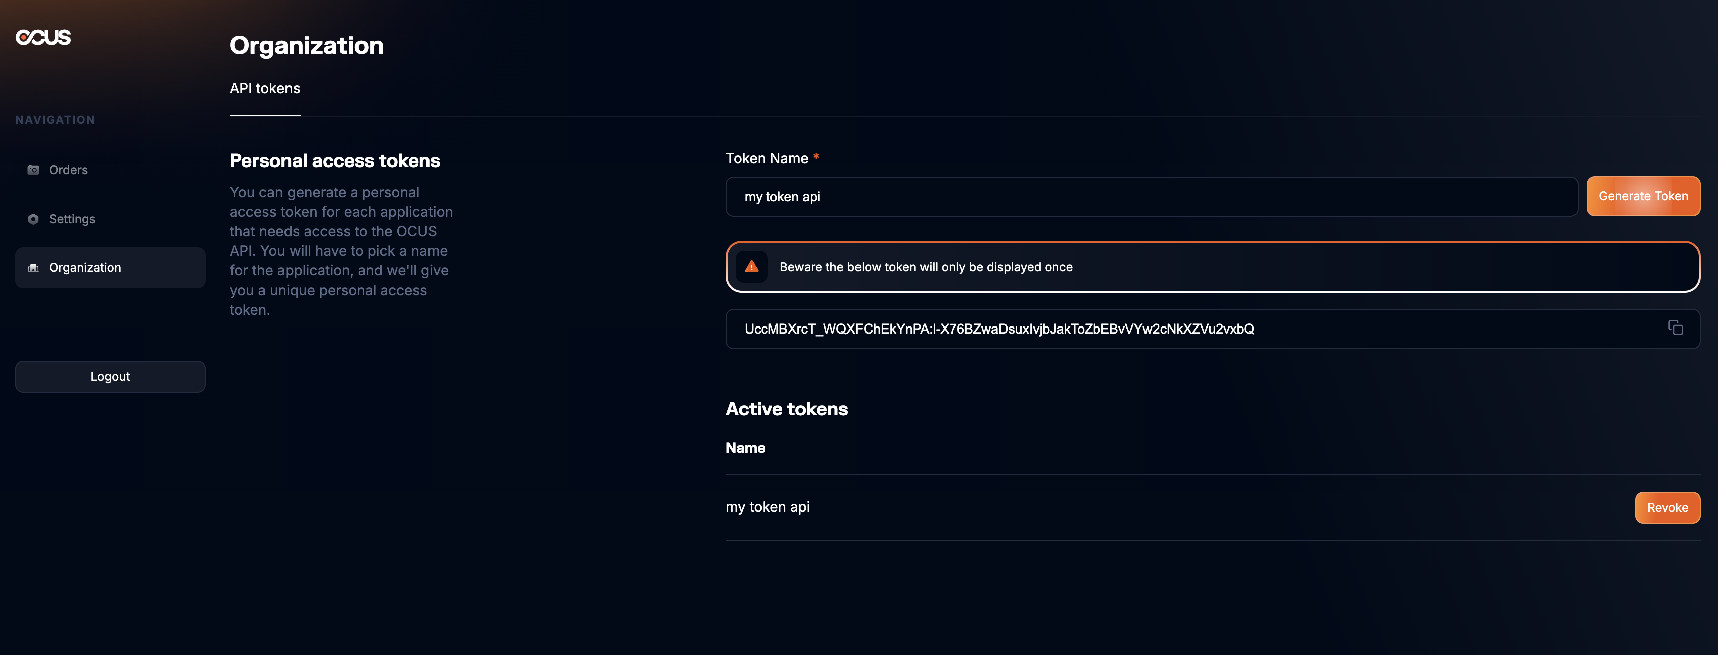Go to Settings in the sidebar
The image size is (1718, 655).
pyautogui.click(x=72, y=219)
